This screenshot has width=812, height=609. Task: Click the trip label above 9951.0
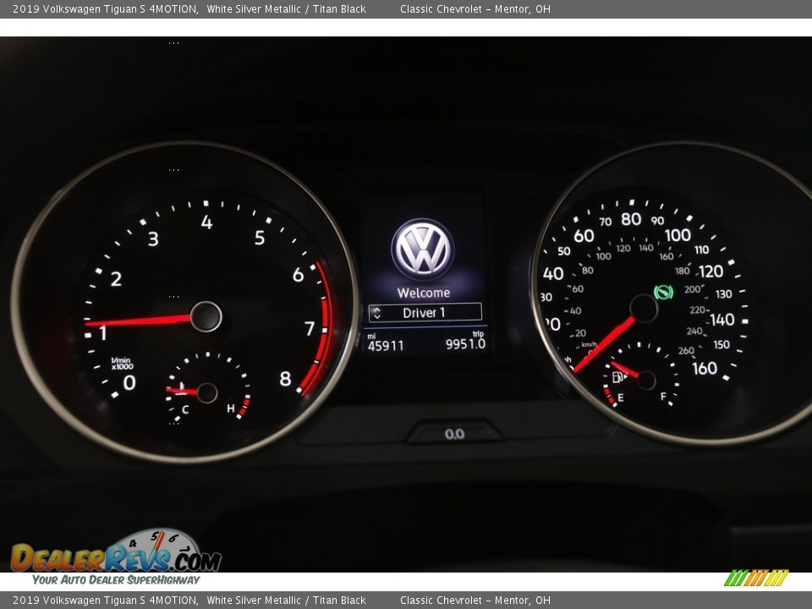click(x=478, y=334)
